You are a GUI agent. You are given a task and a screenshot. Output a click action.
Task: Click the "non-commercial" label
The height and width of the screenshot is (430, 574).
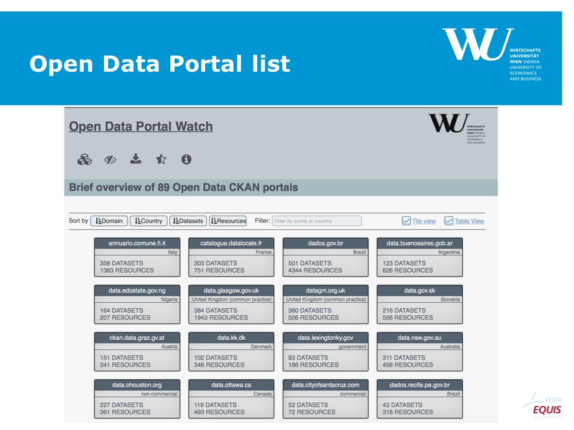159,394
